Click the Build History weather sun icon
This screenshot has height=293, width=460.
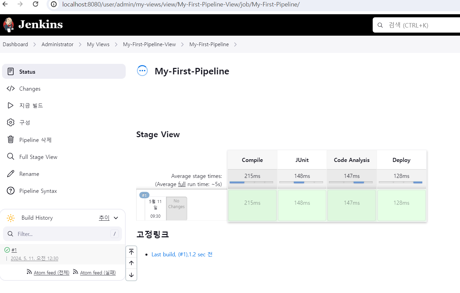[11, 218]
